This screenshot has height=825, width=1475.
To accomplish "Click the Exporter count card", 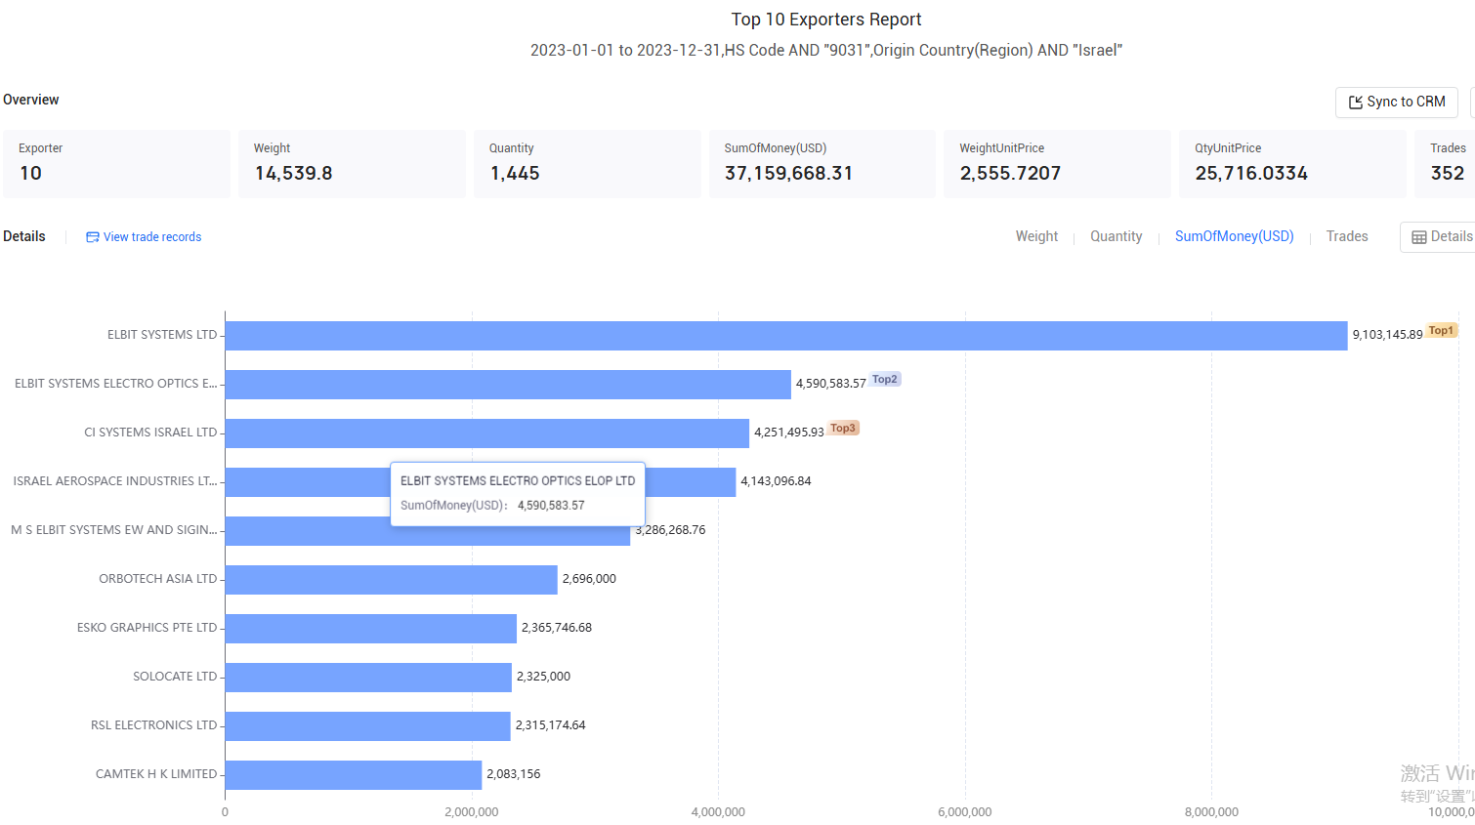I will pyautogui.click(x=116, y=164).
